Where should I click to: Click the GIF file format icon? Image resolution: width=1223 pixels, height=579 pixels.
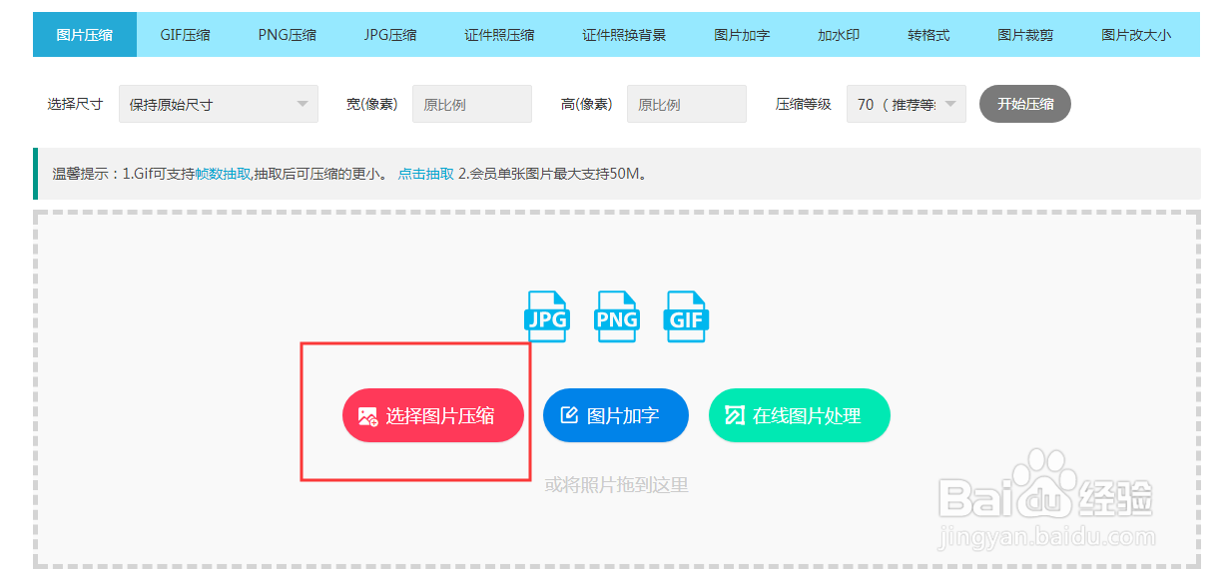pos(686,316)
